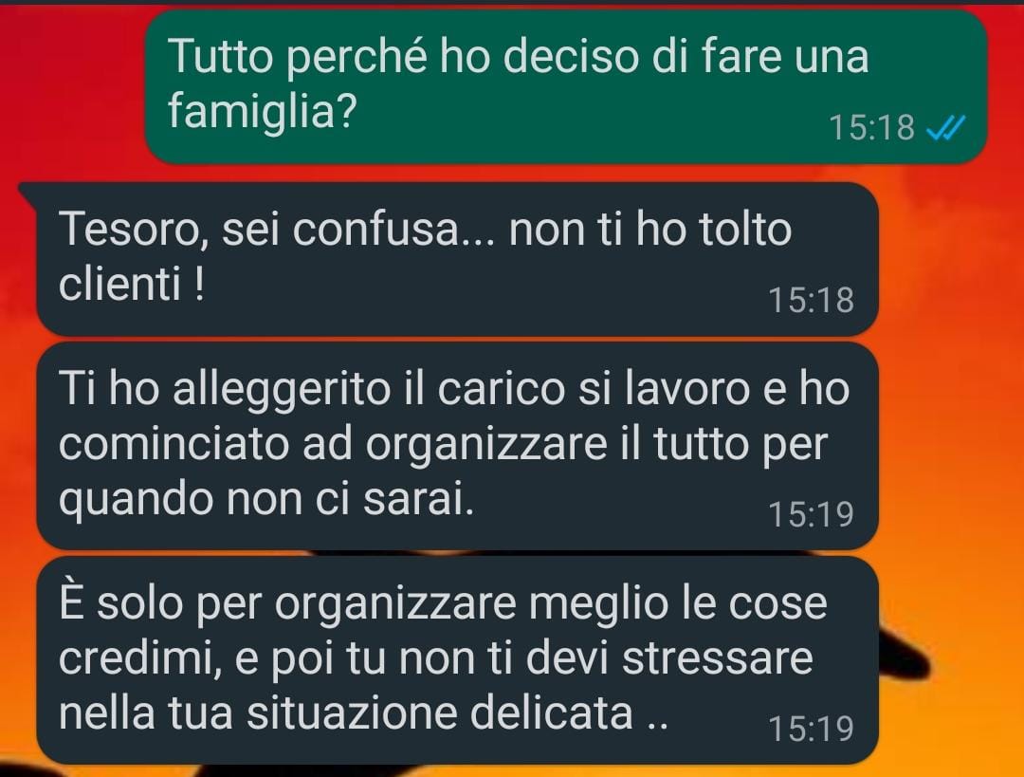
Task: Select the 'Ti ho alleggerito il carico' message
Action: point(457,446)
